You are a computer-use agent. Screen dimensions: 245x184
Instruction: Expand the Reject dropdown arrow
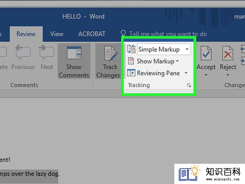tap(228, 75)
